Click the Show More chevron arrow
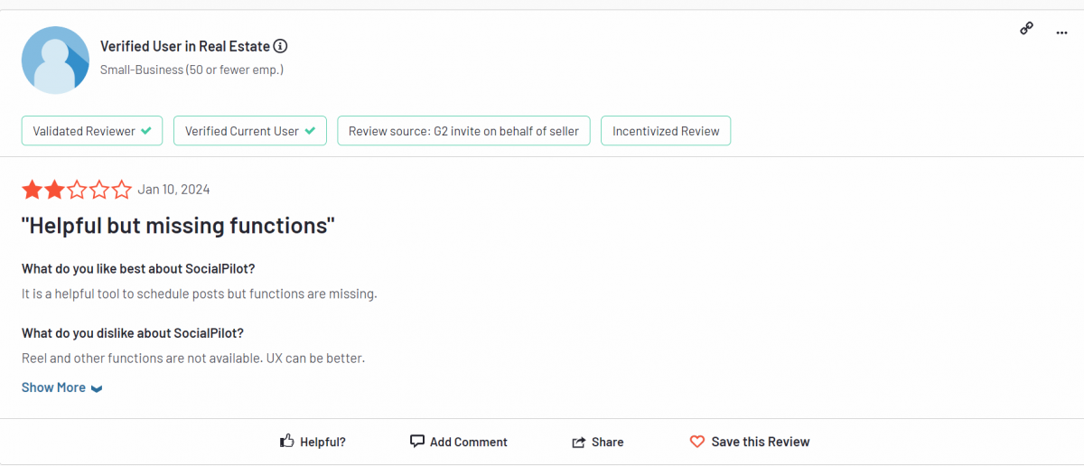 click(x=97, y=388)
